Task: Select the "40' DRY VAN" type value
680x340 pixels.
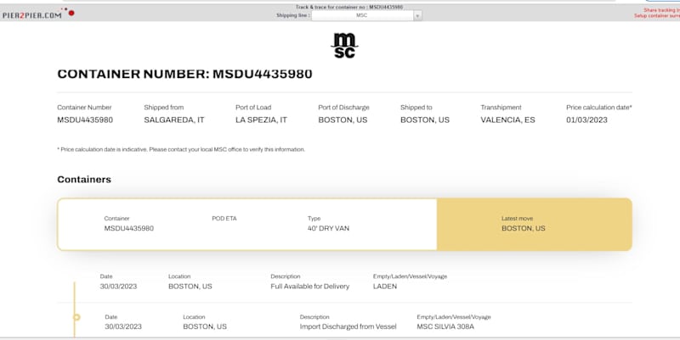Action: pyautogui.click(x=328, y=228)
